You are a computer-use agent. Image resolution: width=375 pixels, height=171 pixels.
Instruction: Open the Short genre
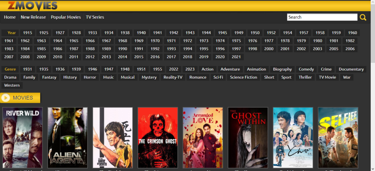(269, 78)
